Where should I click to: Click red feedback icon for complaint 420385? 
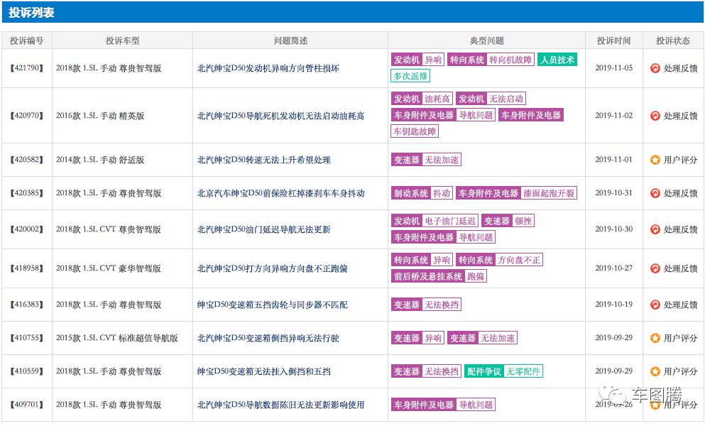tap(655, 193)
